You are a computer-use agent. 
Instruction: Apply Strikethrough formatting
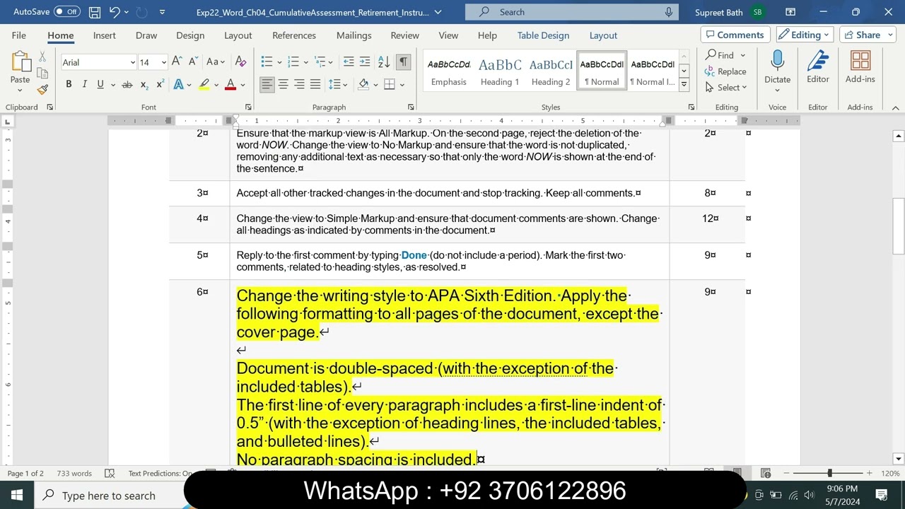coord(127,85)
